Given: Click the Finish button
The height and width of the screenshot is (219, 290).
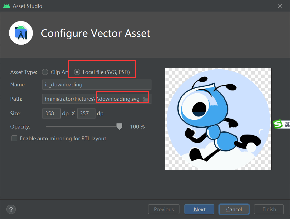Looking at the screenshot, I should (x=268, y=209).
